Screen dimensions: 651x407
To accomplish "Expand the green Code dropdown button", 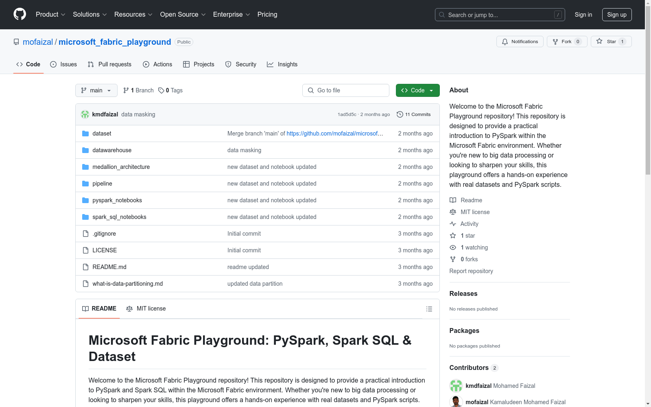I will pos(417,90).
